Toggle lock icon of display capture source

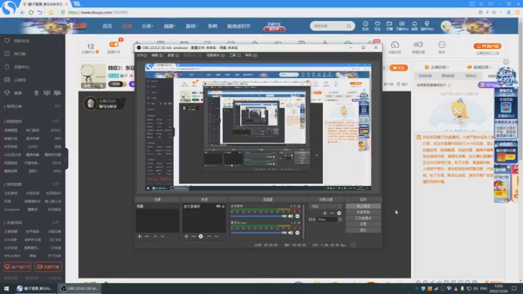click(223, 206)
